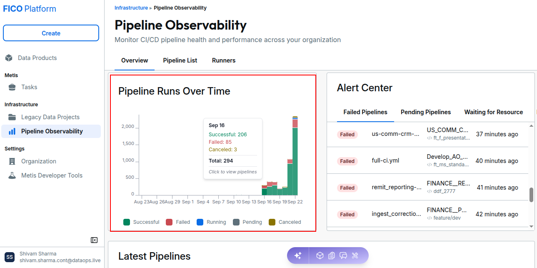
Task: Click the FICO Platform logo
Action: (x=30, y=9)
